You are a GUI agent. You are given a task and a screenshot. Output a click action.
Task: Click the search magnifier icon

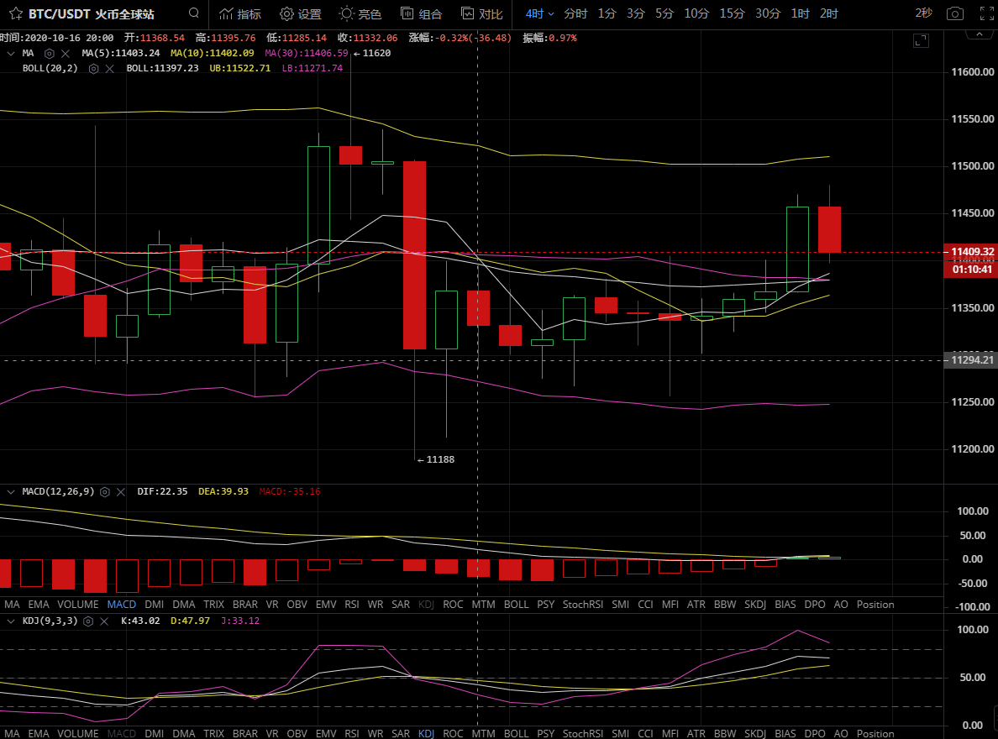pyautogui.click(x=194, y=13)
